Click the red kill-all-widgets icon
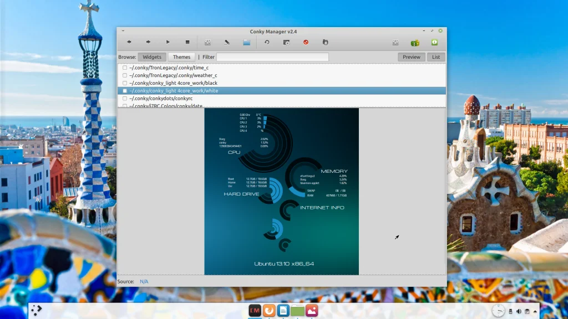This screenshot has width=568, height=319. point(306,42)
